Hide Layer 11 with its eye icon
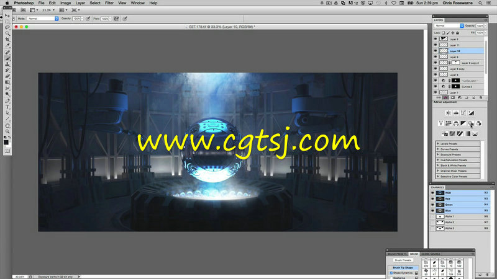 (435, 45)
